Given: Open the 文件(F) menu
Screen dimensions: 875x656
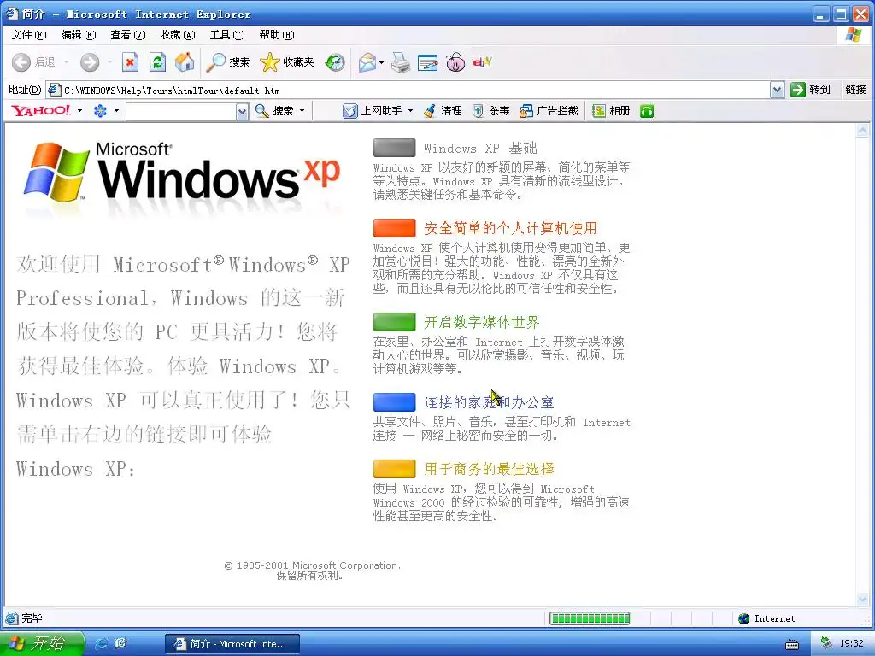Looking at the screenshot, I should point(29,34).
